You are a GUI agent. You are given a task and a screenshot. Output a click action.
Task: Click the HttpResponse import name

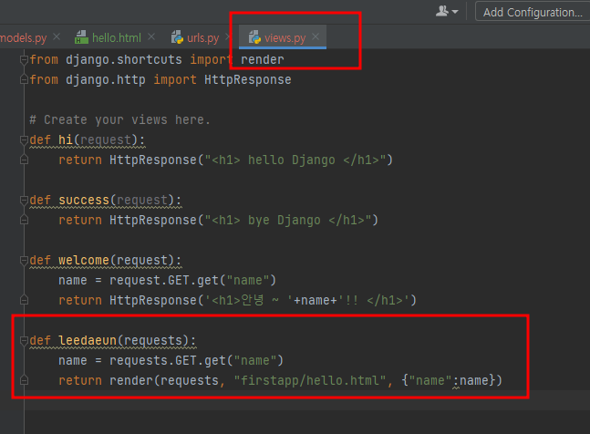(x=248, y=79)
